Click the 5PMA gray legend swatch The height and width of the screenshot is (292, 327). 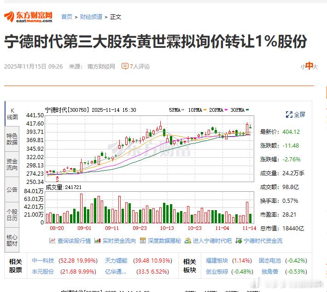point(183,110)
